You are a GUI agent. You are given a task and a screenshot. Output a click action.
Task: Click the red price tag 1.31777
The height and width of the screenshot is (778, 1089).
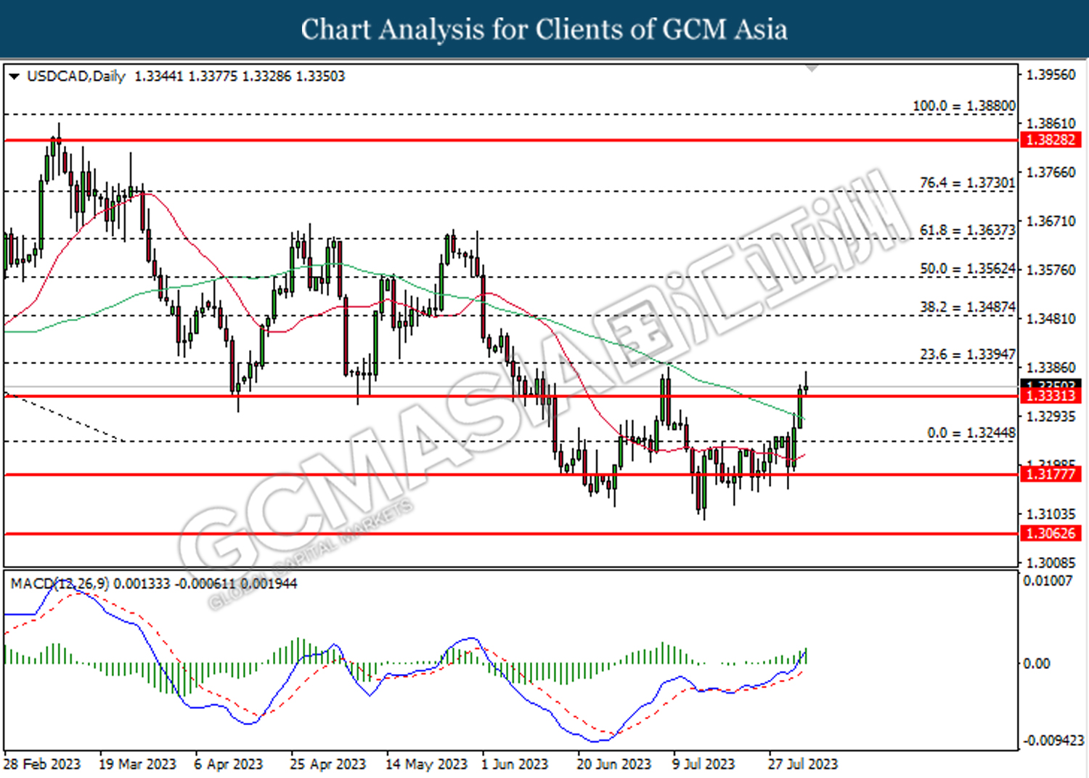[1051, 474]
